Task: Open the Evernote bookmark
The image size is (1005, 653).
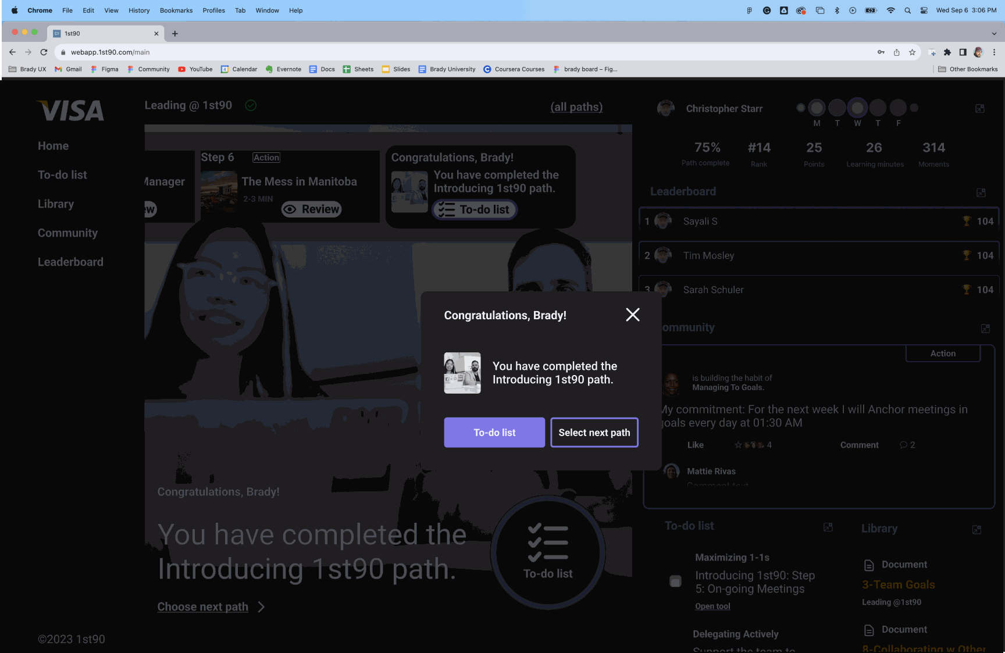Action: (283, 69)
